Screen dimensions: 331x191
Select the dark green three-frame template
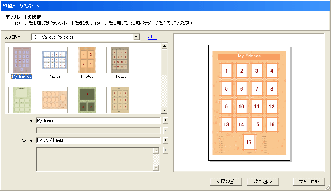tap(87, 100)
